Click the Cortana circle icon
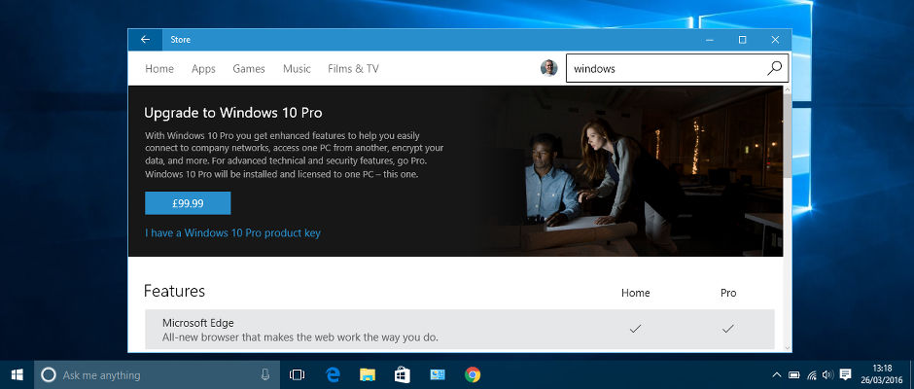 tap(50, 375)
